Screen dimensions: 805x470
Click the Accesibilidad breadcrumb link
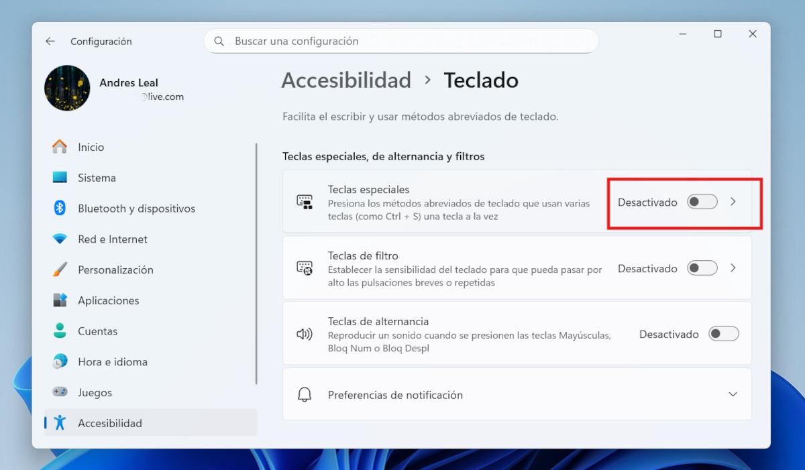[346, 80]
